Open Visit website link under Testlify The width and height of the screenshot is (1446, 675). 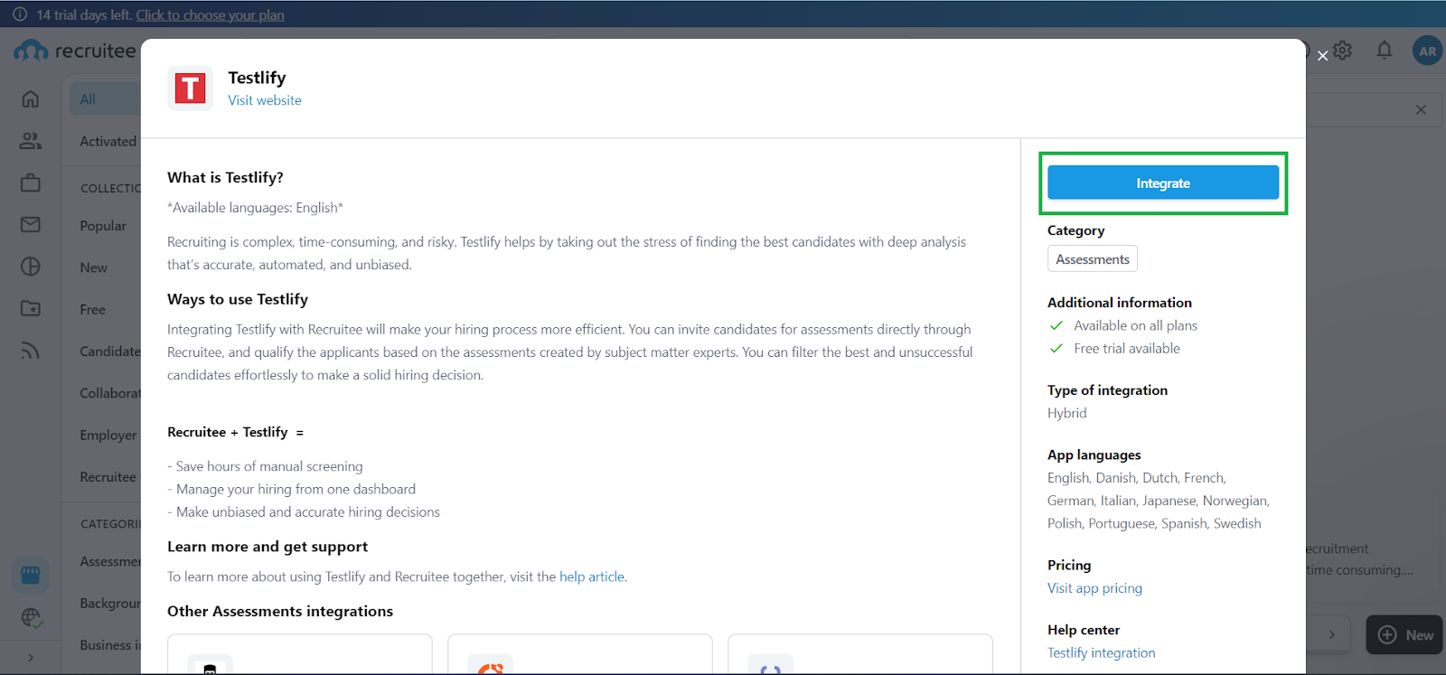click(265, 100)
